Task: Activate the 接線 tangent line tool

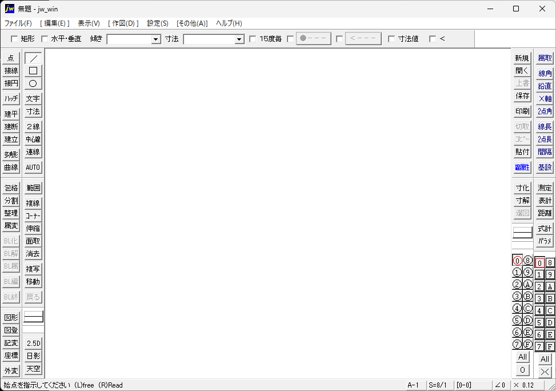Action: coord(11,71)
